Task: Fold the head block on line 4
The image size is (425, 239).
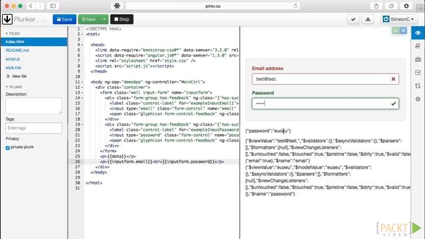Action: (x=82, y=45)
